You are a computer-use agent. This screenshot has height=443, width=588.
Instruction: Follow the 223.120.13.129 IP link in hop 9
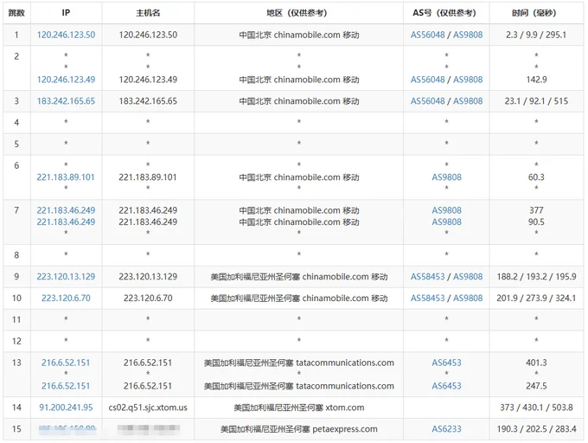coord(66,277)
